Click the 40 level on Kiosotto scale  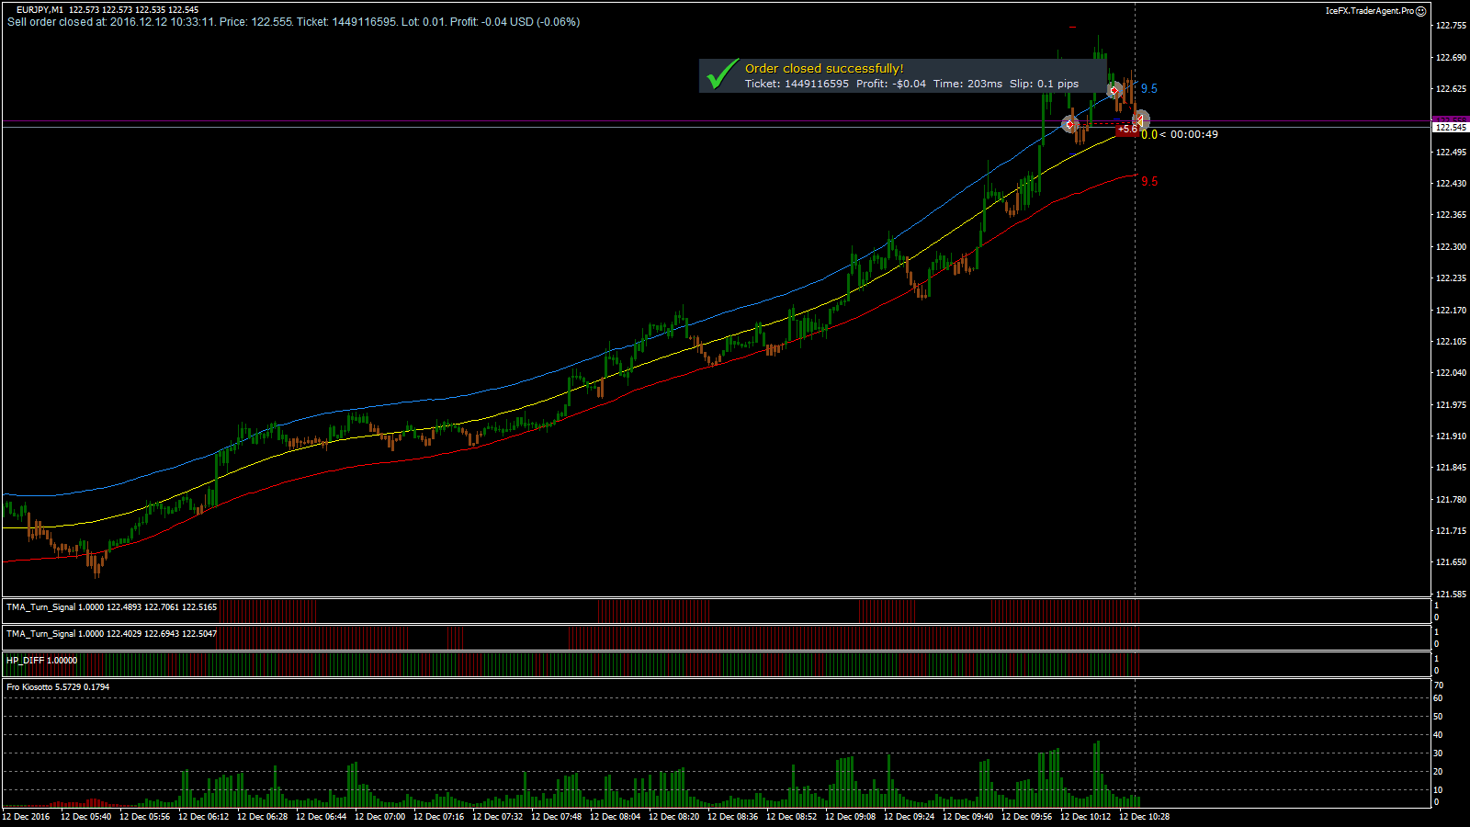click(1439, 735)
